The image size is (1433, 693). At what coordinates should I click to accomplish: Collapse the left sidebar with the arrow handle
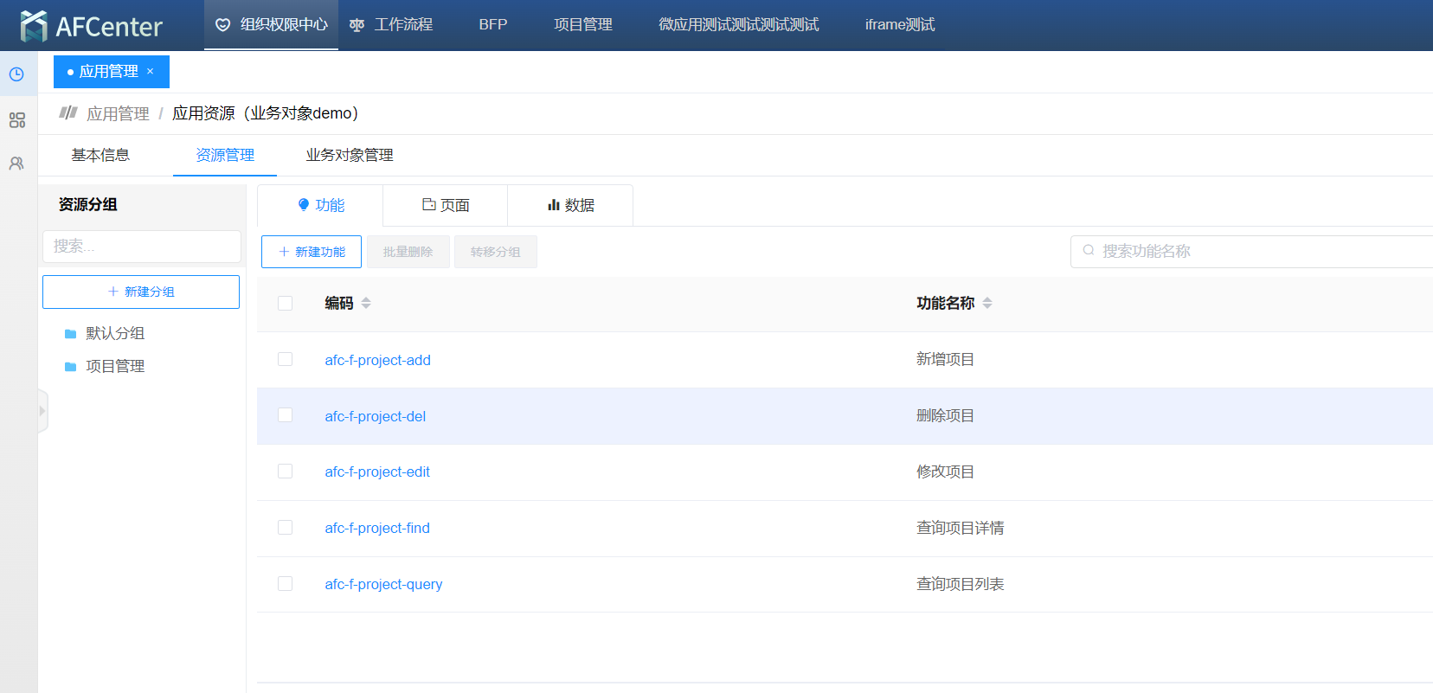[x=42, y=411]
